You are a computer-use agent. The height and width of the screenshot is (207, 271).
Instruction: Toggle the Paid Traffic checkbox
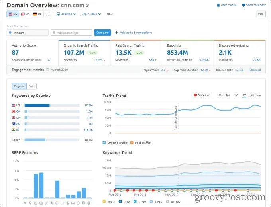click(x=132, y=143)
